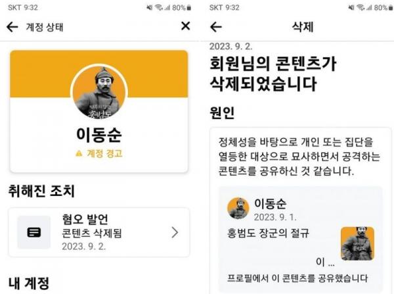Image resolution: width=394 pixels, height=294 pixels.
Task: Close the 계정 상태 page with X
Action: point(185,26)
